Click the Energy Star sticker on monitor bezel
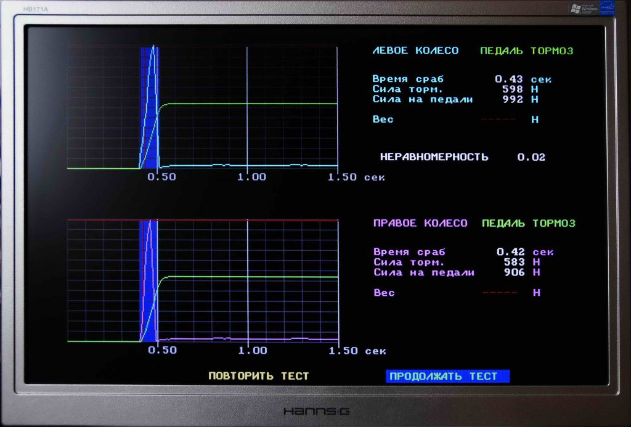The height and width of the screenshot is (427, 631). pos(607,9)
